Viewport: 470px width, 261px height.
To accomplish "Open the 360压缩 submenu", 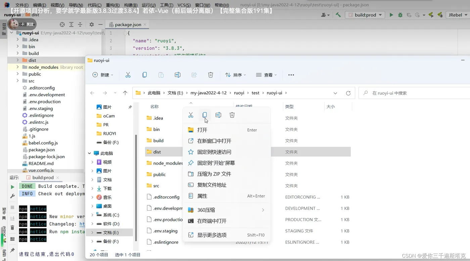I will coord(227,210).
